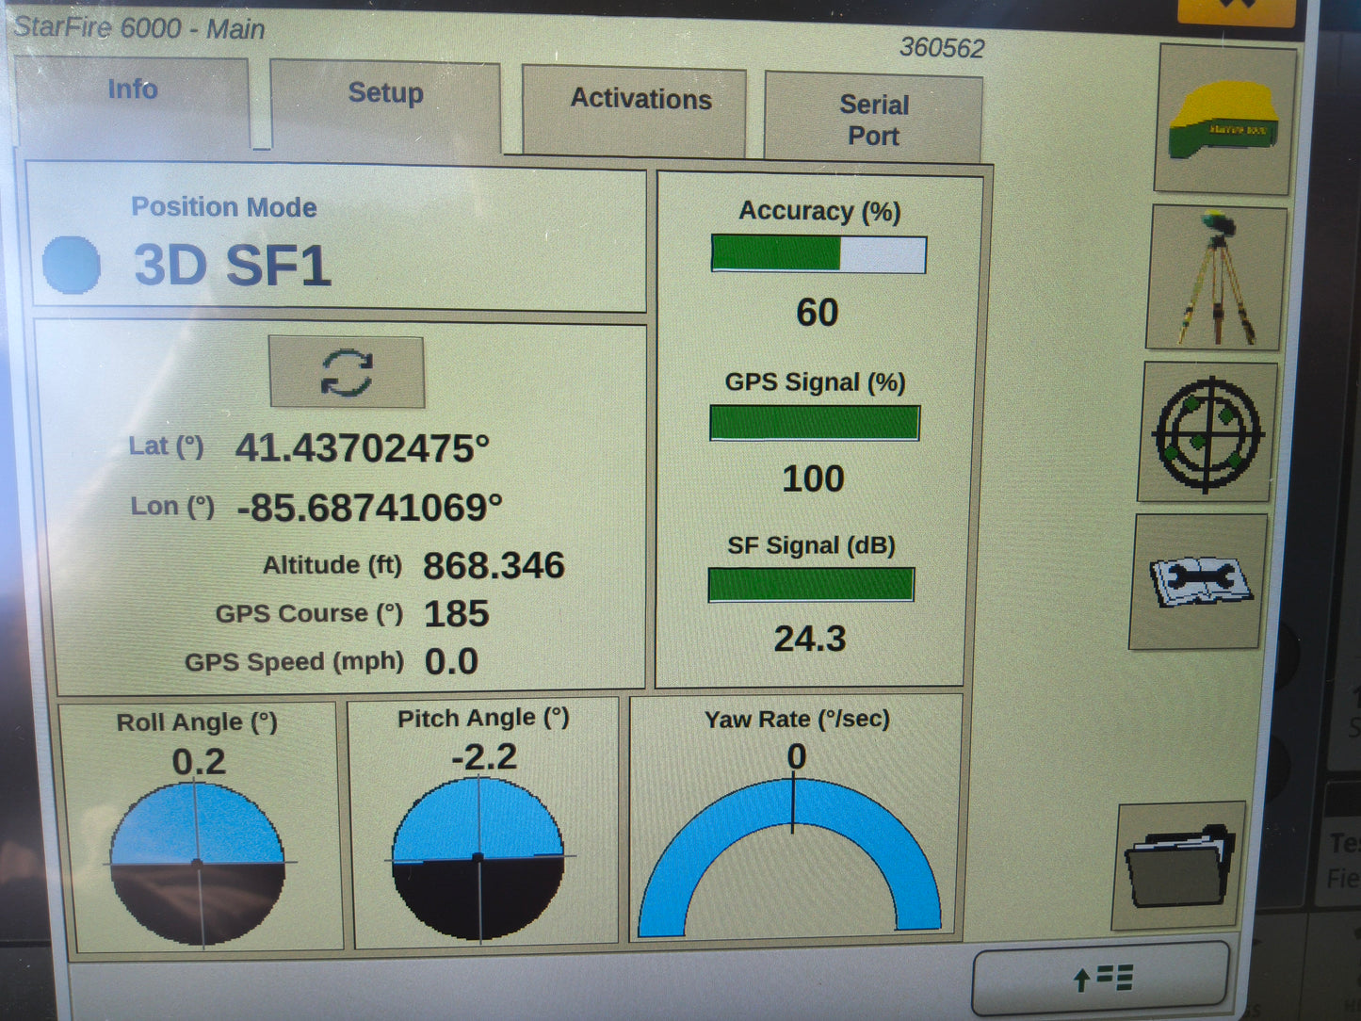Open the Activations tab

640,100
